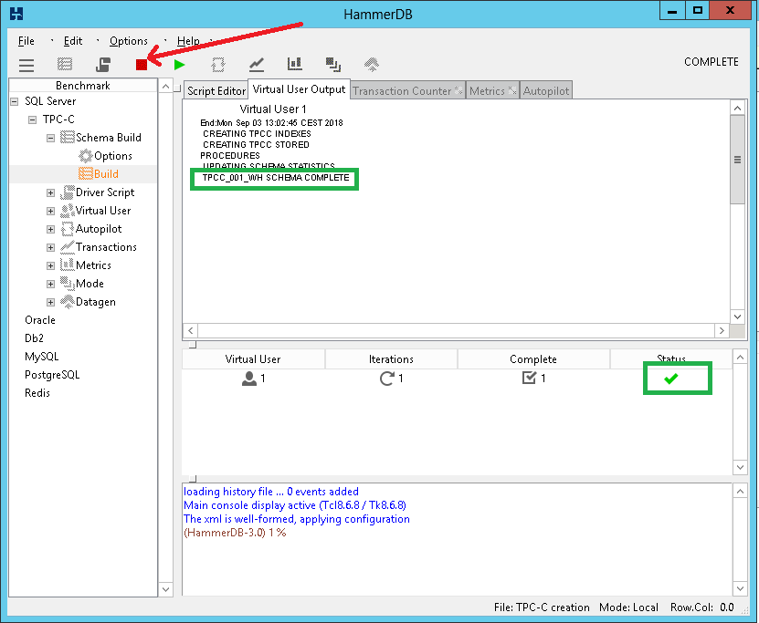Click the Complete column header
Screen dimensions: 759x623
pyautogui.click(x=533, y=359)
